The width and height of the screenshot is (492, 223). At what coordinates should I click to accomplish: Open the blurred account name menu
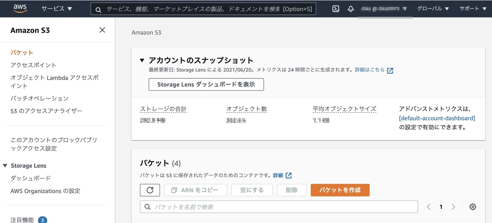point(384,9)
